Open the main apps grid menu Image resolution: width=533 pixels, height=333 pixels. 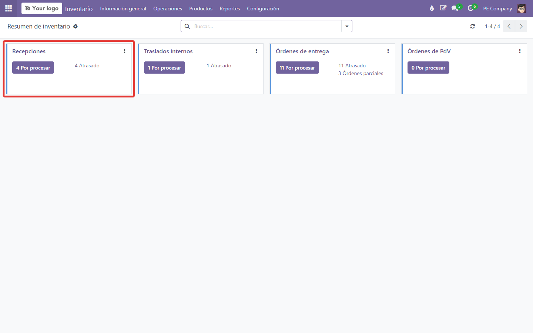coord(9,9)
